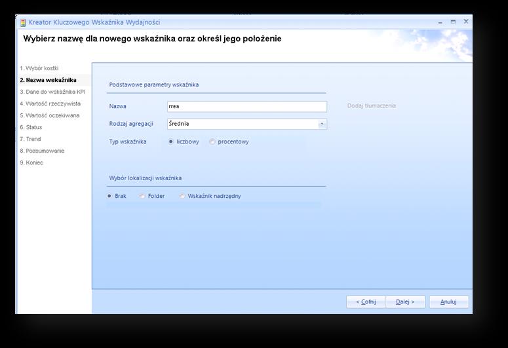This screenshot has height=348, width=508.
Task: Proceed with the 'Dalej >' button
Action: (405, 302)
